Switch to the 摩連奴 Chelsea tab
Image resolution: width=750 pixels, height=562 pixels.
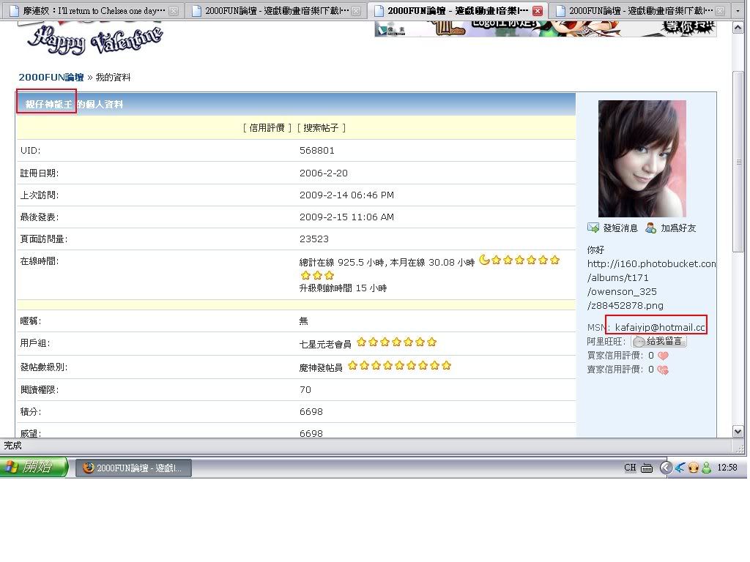(x=86, y=11)
